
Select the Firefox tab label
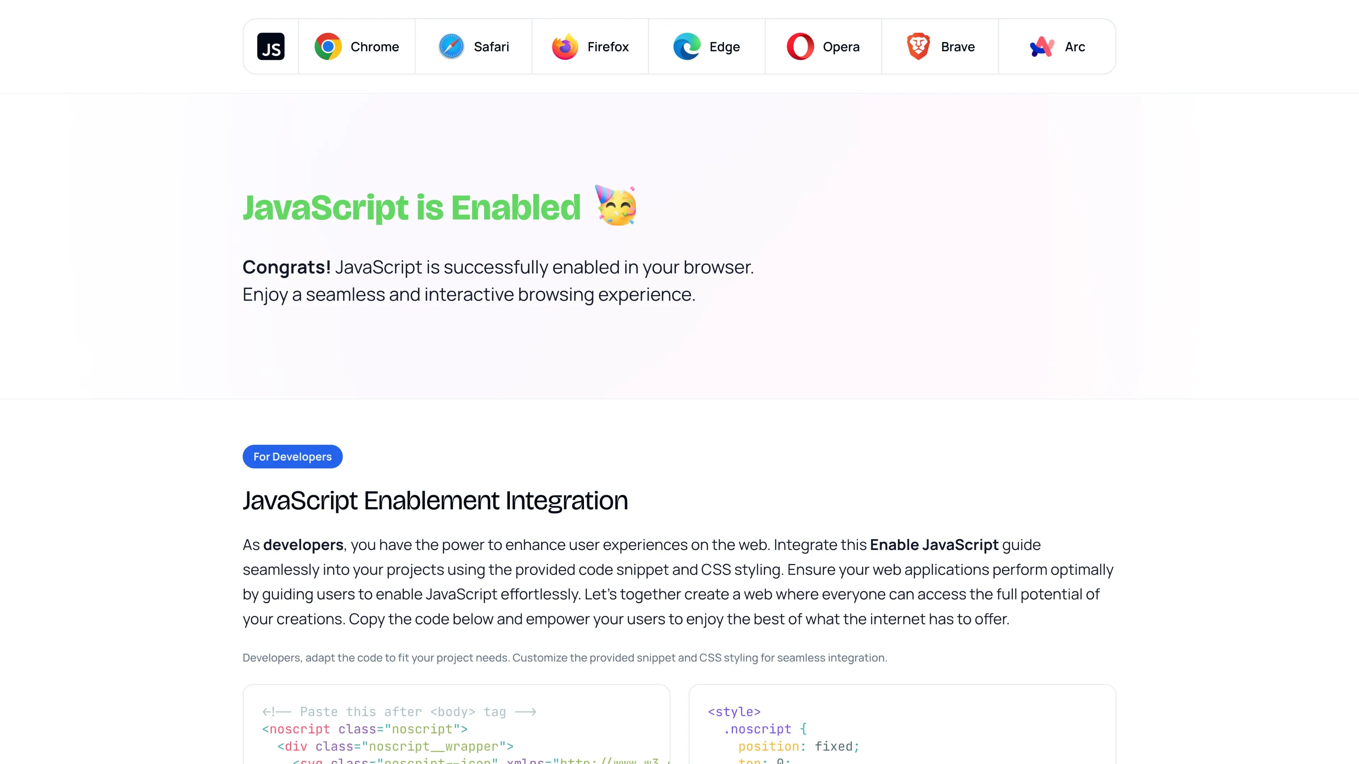[x=608, y=47]
